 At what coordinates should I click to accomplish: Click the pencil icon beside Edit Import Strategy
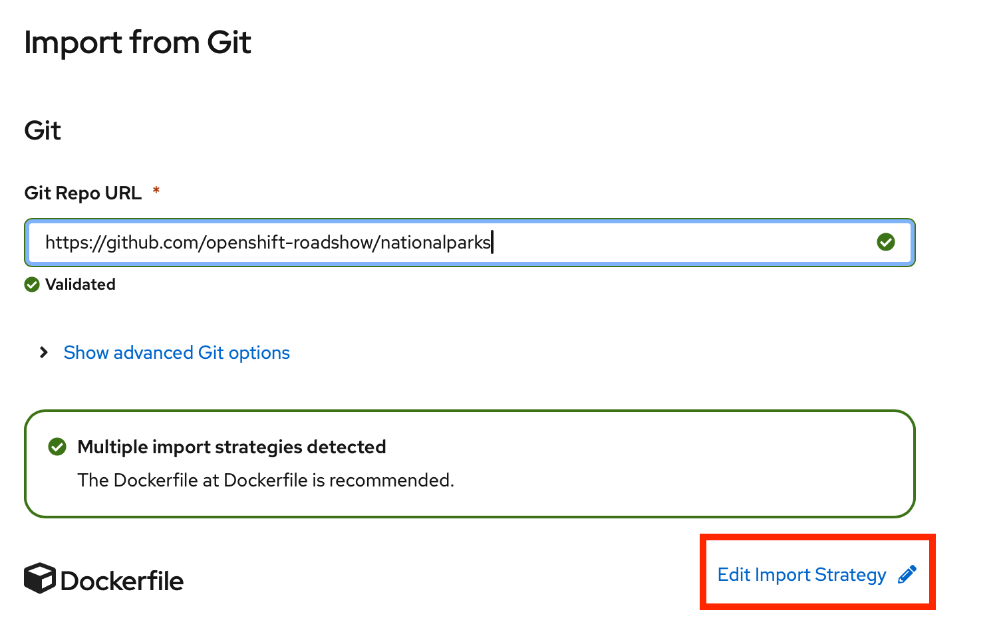907,574
